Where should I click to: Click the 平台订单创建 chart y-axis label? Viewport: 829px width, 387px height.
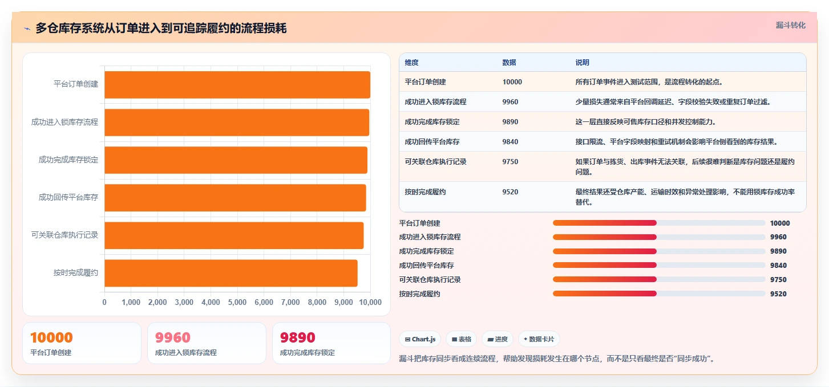point(76,84)
